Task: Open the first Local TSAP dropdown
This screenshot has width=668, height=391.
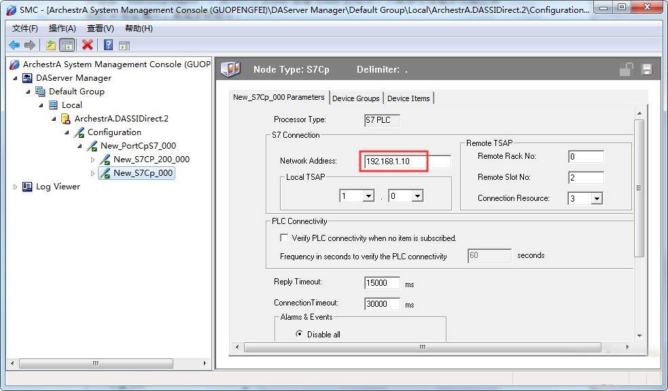Action: pyautogui.click(x=368, y=196)
